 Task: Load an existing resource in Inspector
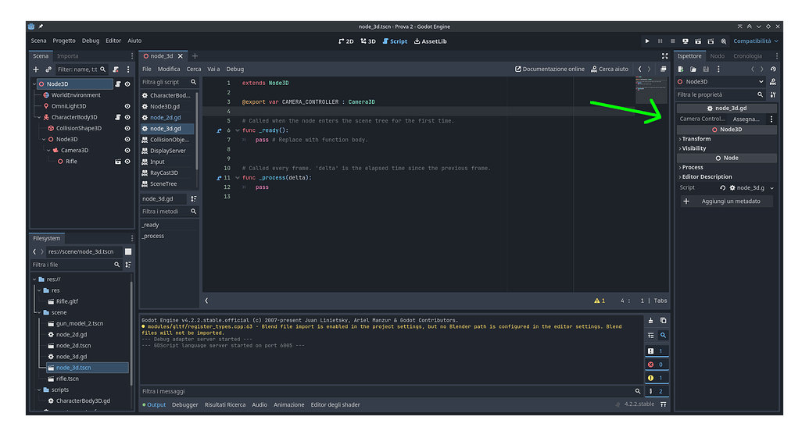tap(693, 69)
